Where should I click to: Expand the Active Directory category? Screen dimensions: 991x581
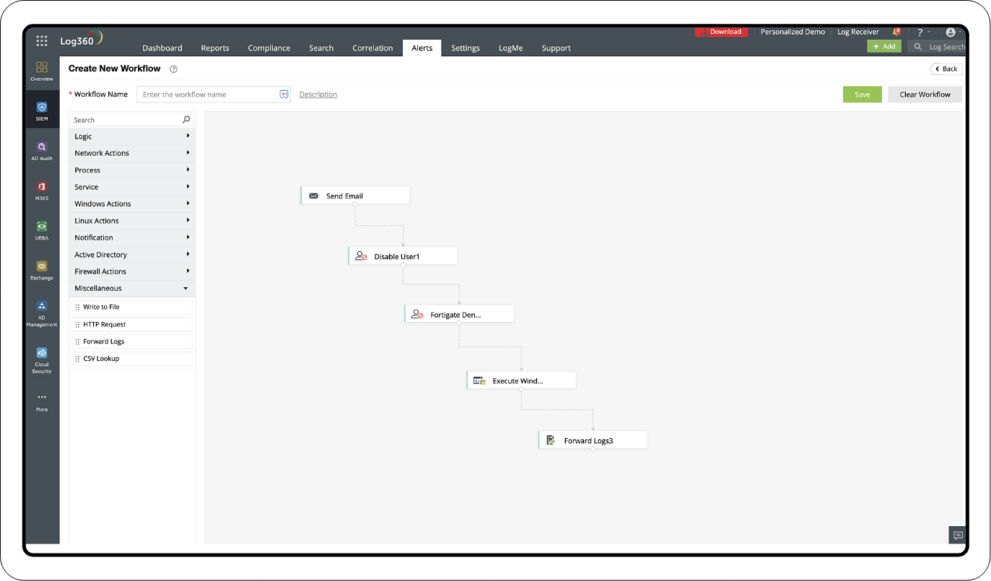click(x=132, y=255)
